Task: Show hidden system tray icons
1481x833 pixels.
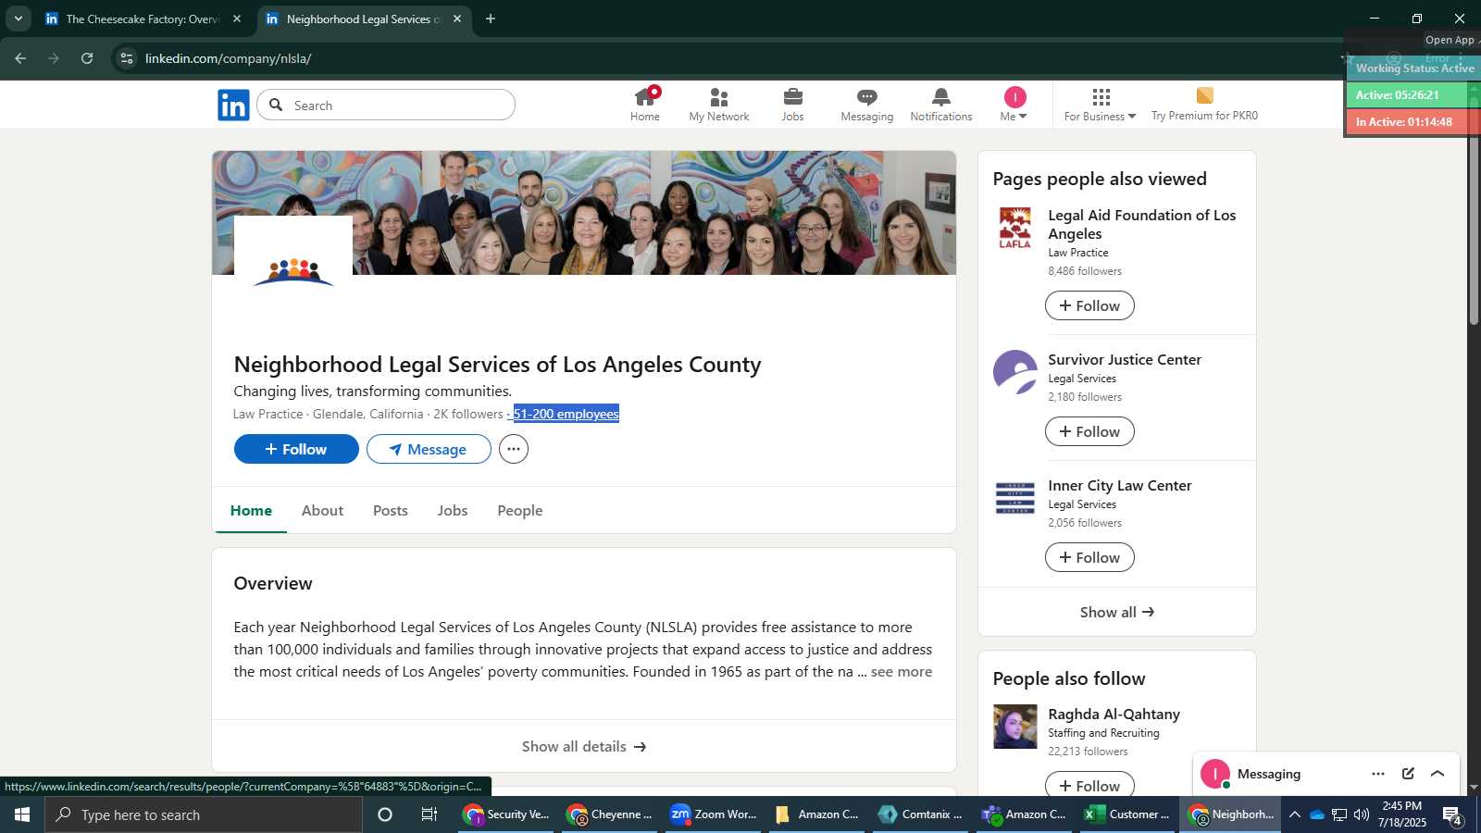Action: tap(1294, 814)
